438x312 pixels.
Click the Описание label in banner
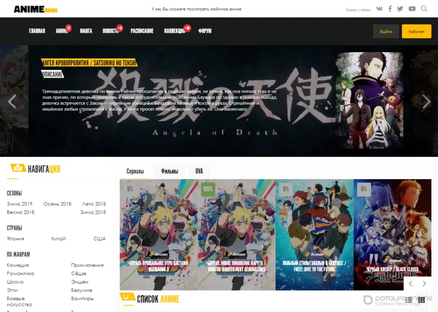tap(53, 75)
